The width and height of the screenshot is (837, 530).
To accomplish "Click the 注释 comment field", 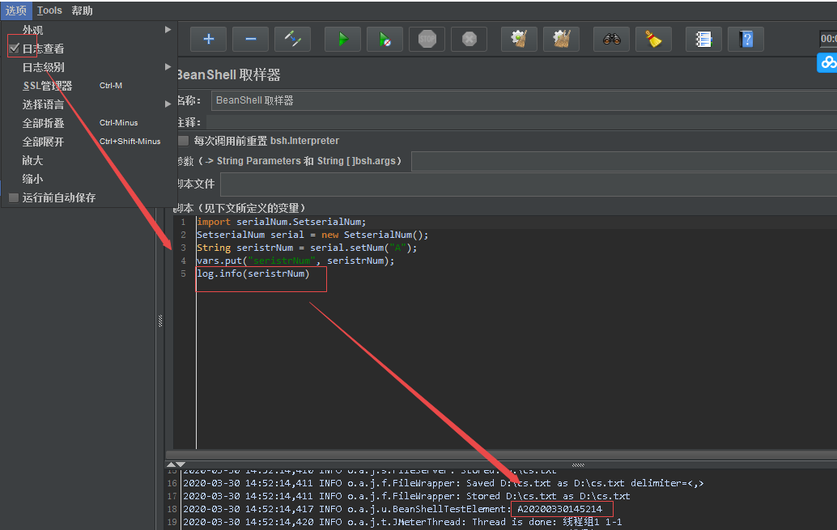I will pyautogui.click(x=521, y=122).
